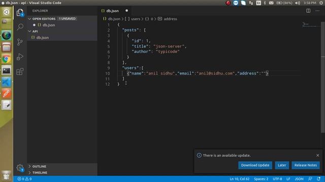Change indentation via Spaces: 2
This screenshot has height=182, width=325.
pyautogui.click(x=261, y=179)
